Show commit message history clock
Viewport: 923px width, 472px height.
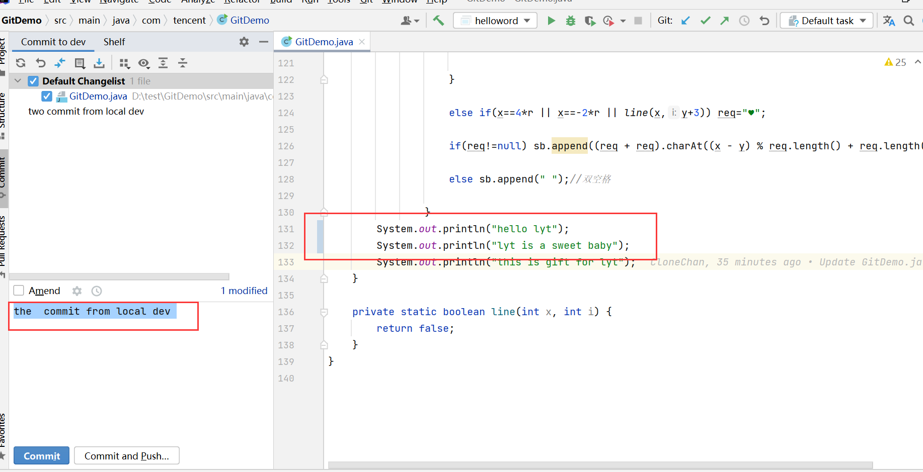tap(97, 291)
